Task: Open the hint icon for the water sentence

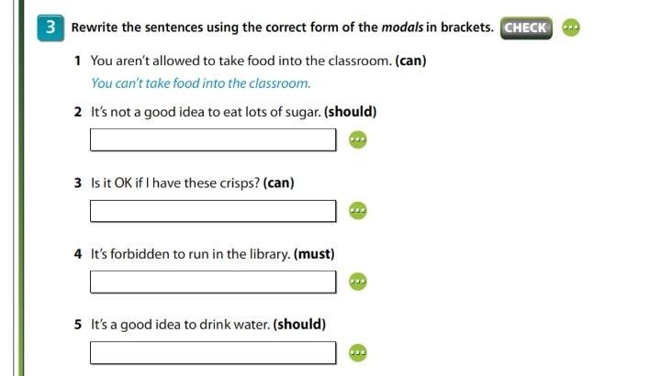Action: pos(358,352)
